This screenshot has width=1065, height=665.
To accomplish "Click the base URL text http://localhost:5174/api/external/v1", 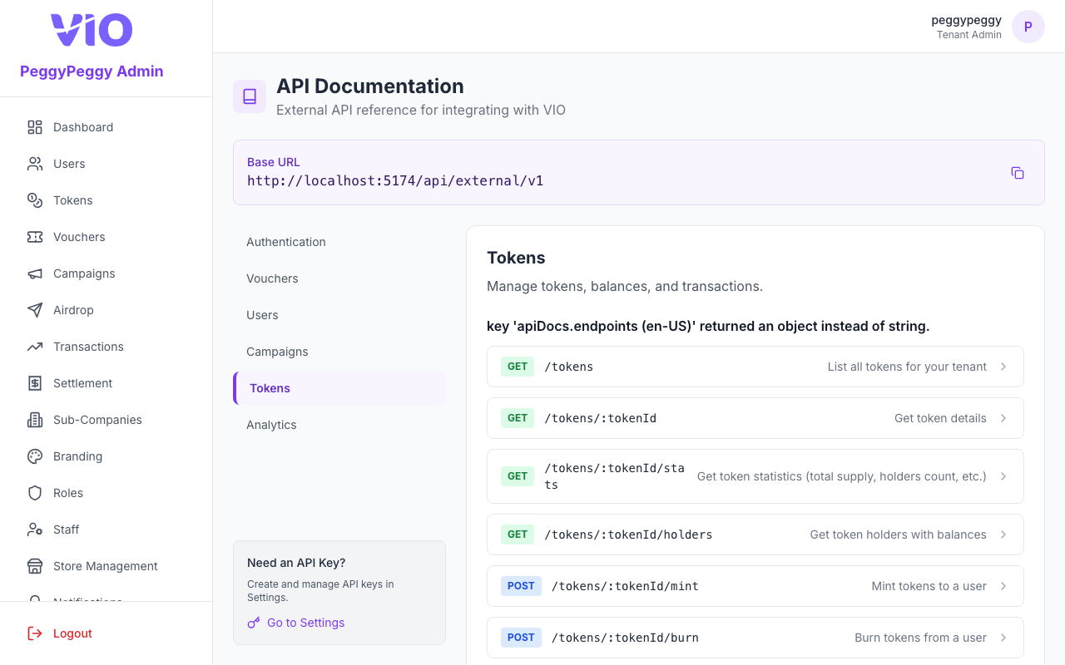I will (x=395, y=180).
